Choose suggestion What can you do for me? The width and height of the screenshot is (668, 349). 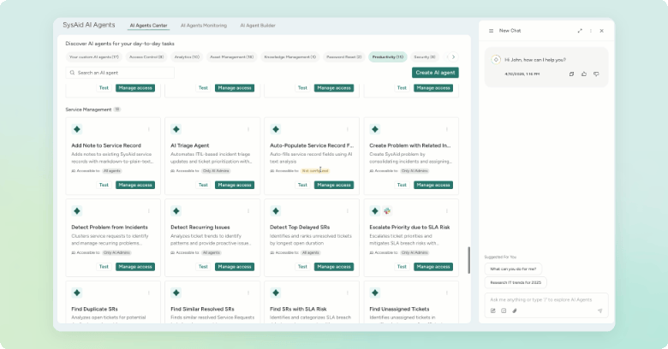[x=513, y=269]
